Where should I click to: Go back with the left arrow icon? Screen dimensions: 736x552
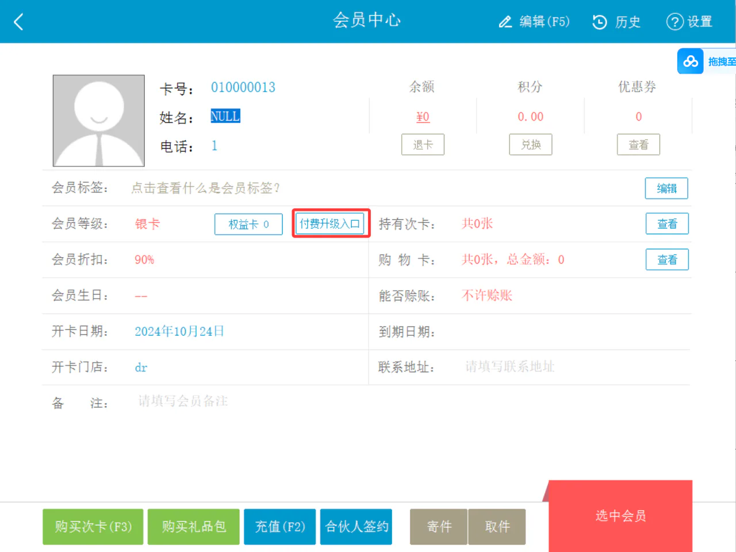18,22
